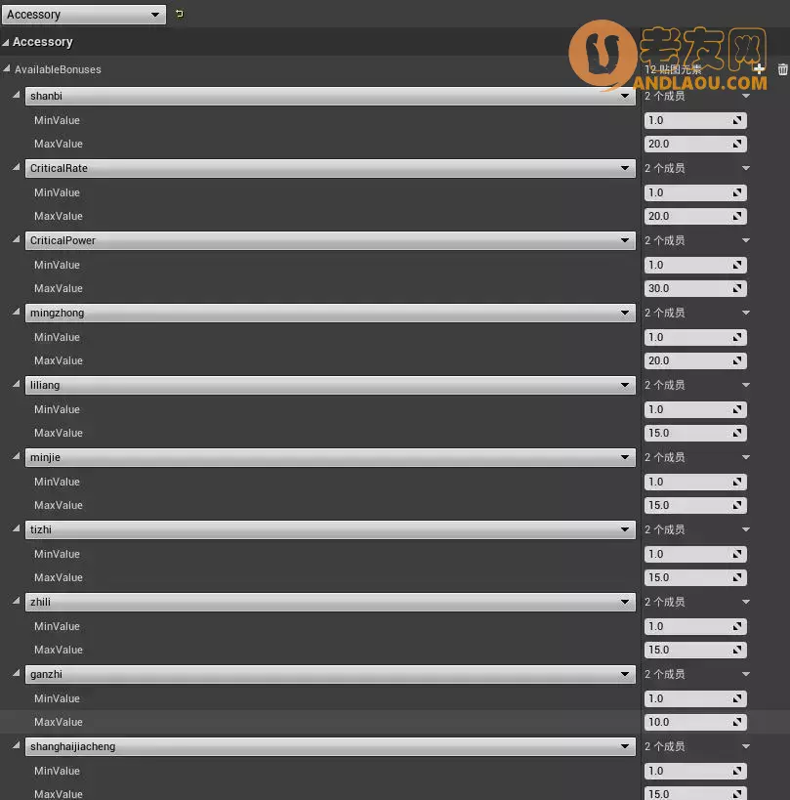
Task: Open the options arrow beside ganzhi members
Action: click(746, 674)
